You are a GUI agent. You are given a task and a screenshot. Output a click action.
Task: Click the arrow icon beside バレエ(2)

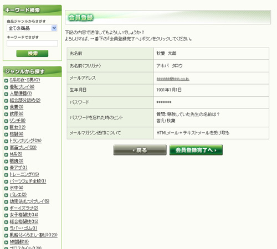click(x=6, y=195)
